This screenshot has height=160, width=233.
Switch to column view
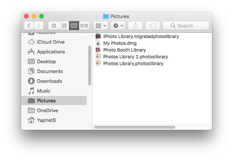74,26
